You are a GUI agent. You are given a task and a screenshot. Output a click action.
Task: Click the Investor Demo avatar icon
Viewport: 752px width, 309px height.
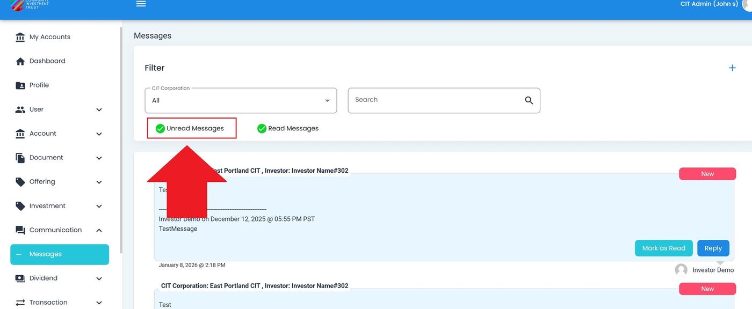(x=681, y=270)
